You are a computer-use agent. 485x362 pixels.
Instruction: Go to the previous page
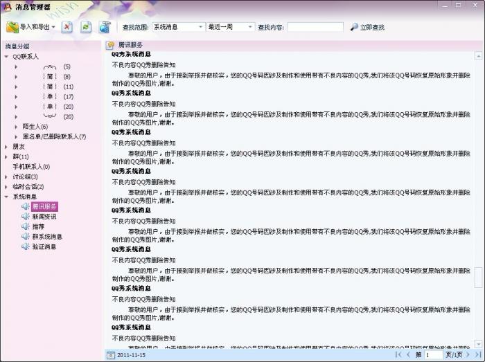point(408,355)
